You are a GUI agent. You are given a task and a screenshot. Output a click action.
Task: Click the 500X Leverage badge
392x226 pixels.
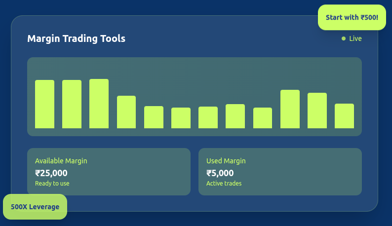point(35,207)
